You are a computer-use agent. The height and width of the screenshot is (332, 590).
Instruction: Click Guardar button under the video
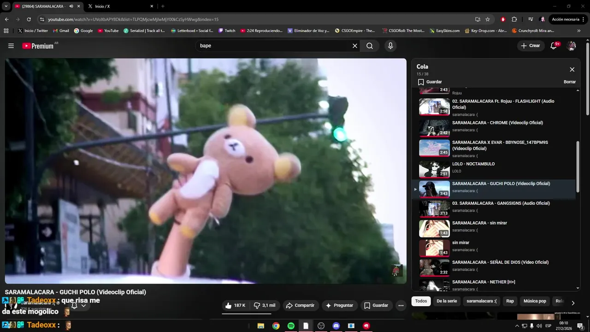(376, 305)
